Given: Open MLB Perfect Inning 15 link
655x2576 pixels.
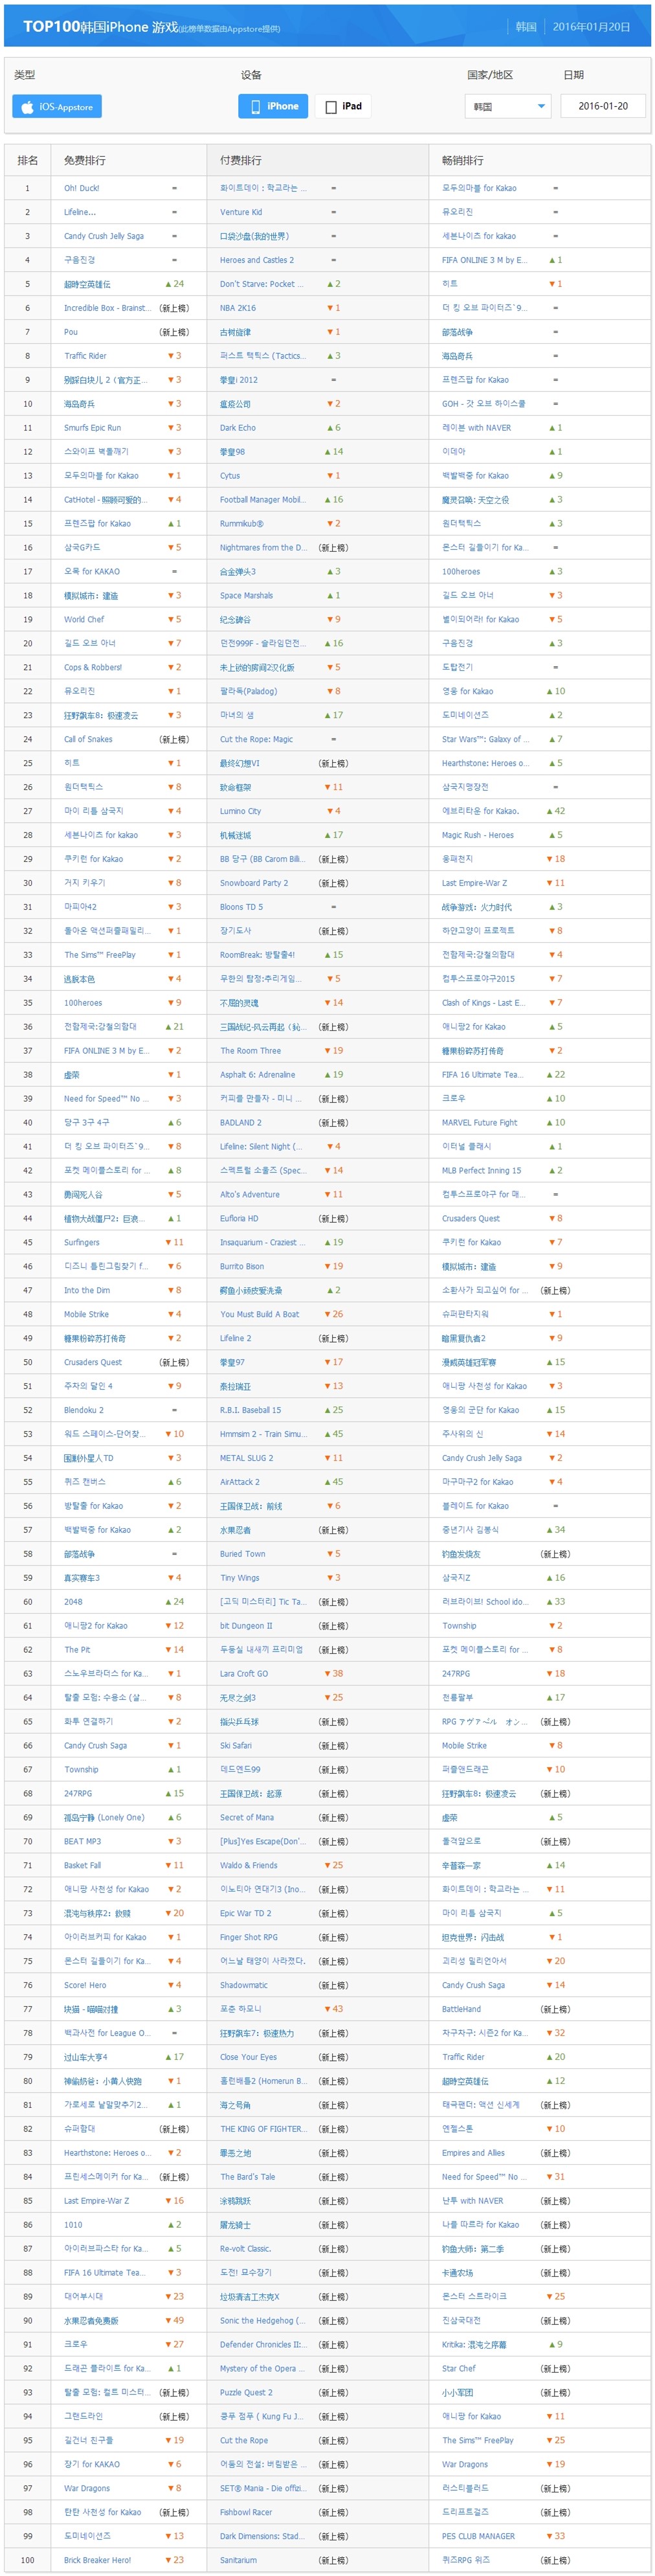Looking at the screenshot, I should [x=482, y=1171].
